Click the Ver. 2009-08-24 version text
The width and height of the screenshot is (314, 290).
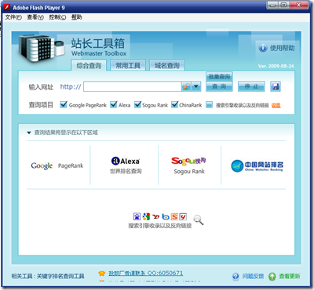click(276, 66)
